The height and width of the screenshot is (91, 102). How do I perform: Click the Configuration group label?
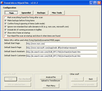[9, 8]
